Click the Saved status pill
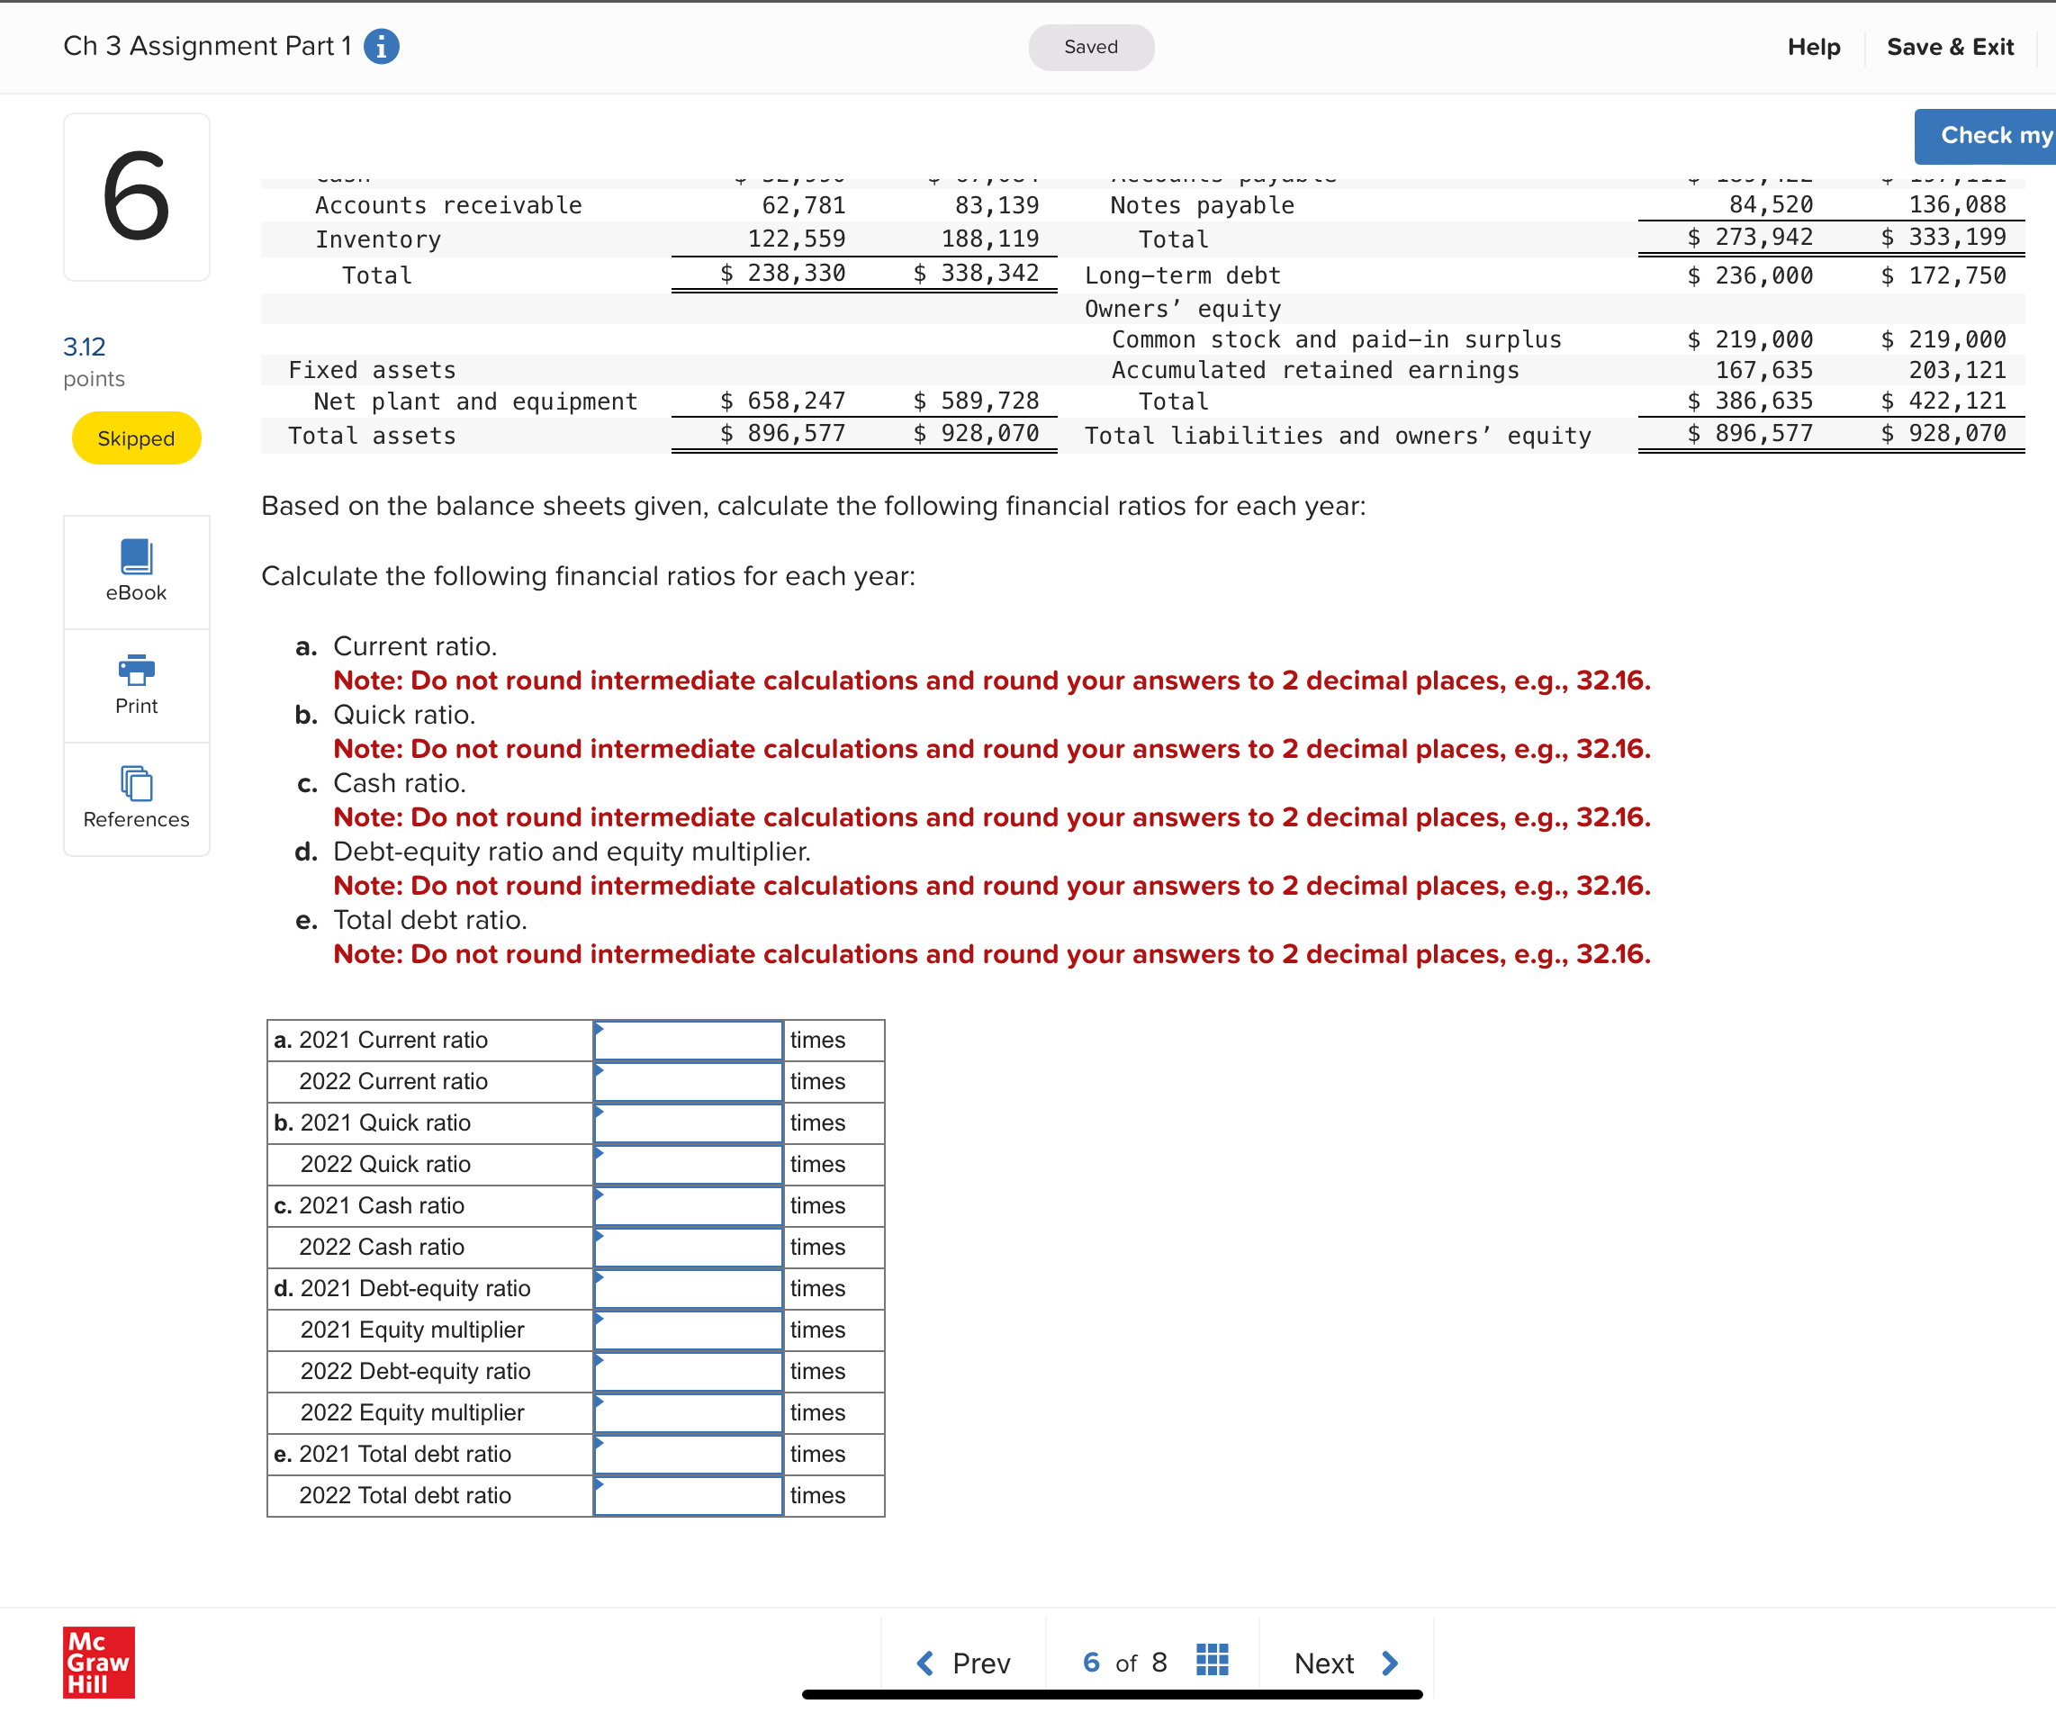Viewport: 2056px width, 1713px height. [1091, 47]
